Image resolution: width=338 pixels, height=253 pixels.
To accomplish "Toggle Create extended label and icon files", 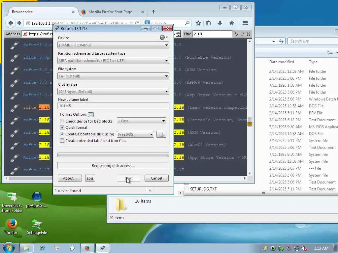I will tap(62, 141).
